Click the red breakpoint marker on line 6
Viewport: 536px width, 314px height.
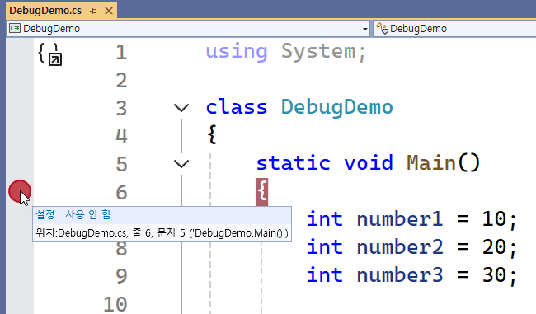20,191
